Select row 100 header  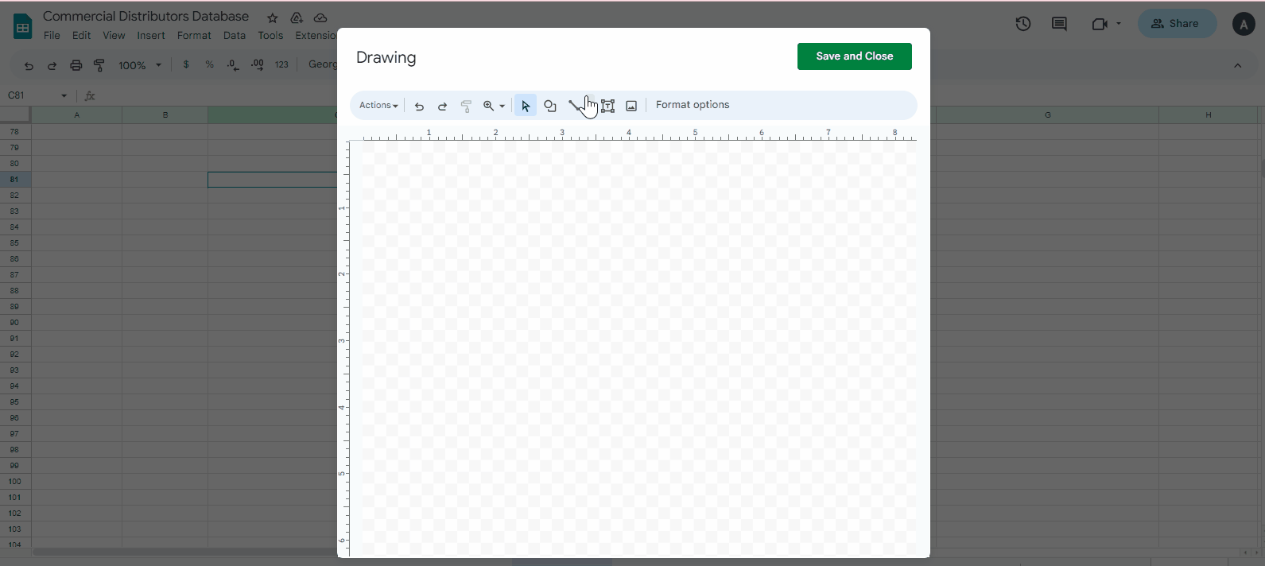(15, 482)
